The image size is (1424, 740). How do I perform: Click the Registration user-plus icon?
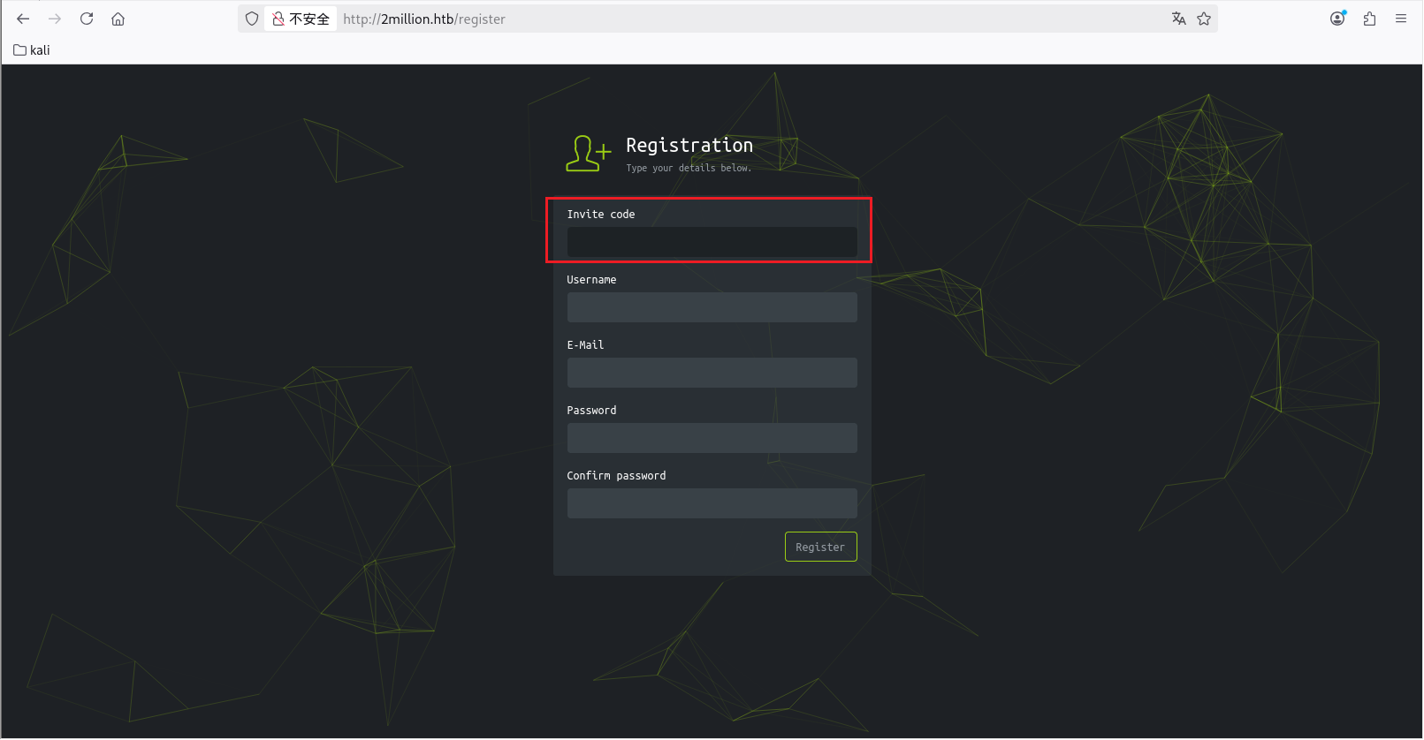tap(588, 154)
